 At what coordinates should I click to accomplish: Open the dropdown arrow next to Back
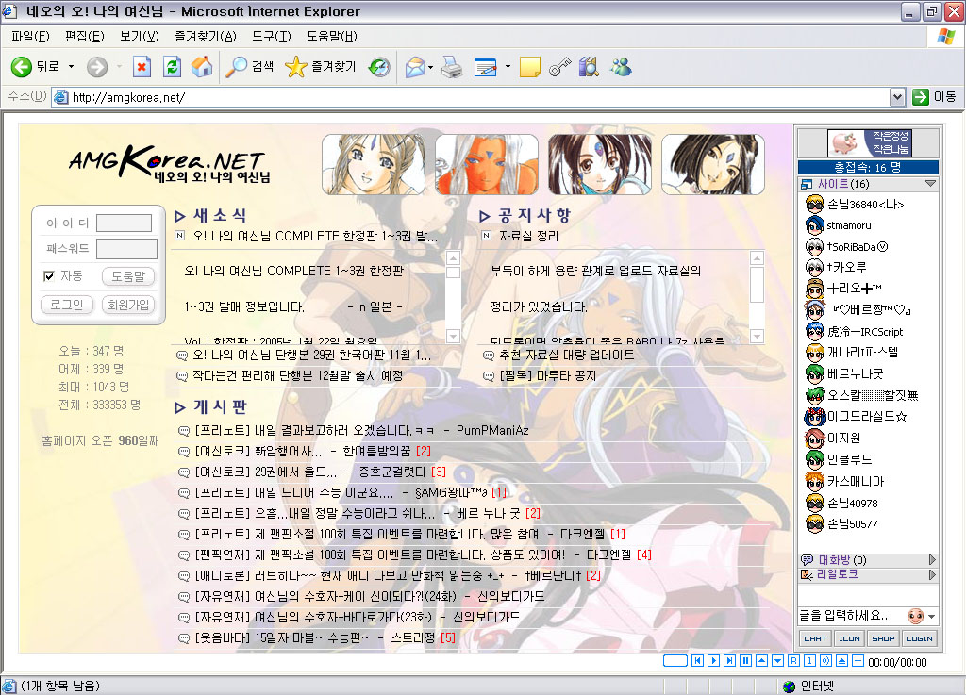pyautogui.click(x=71, y=67)
